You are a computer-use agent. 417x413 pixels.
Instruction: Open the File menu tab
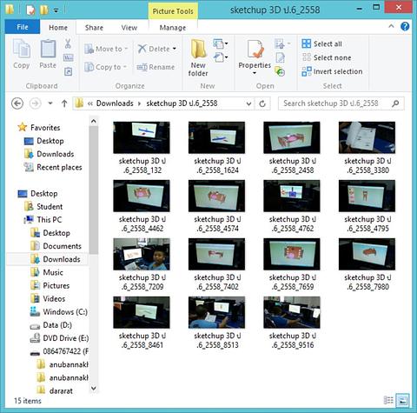(23, 27)
